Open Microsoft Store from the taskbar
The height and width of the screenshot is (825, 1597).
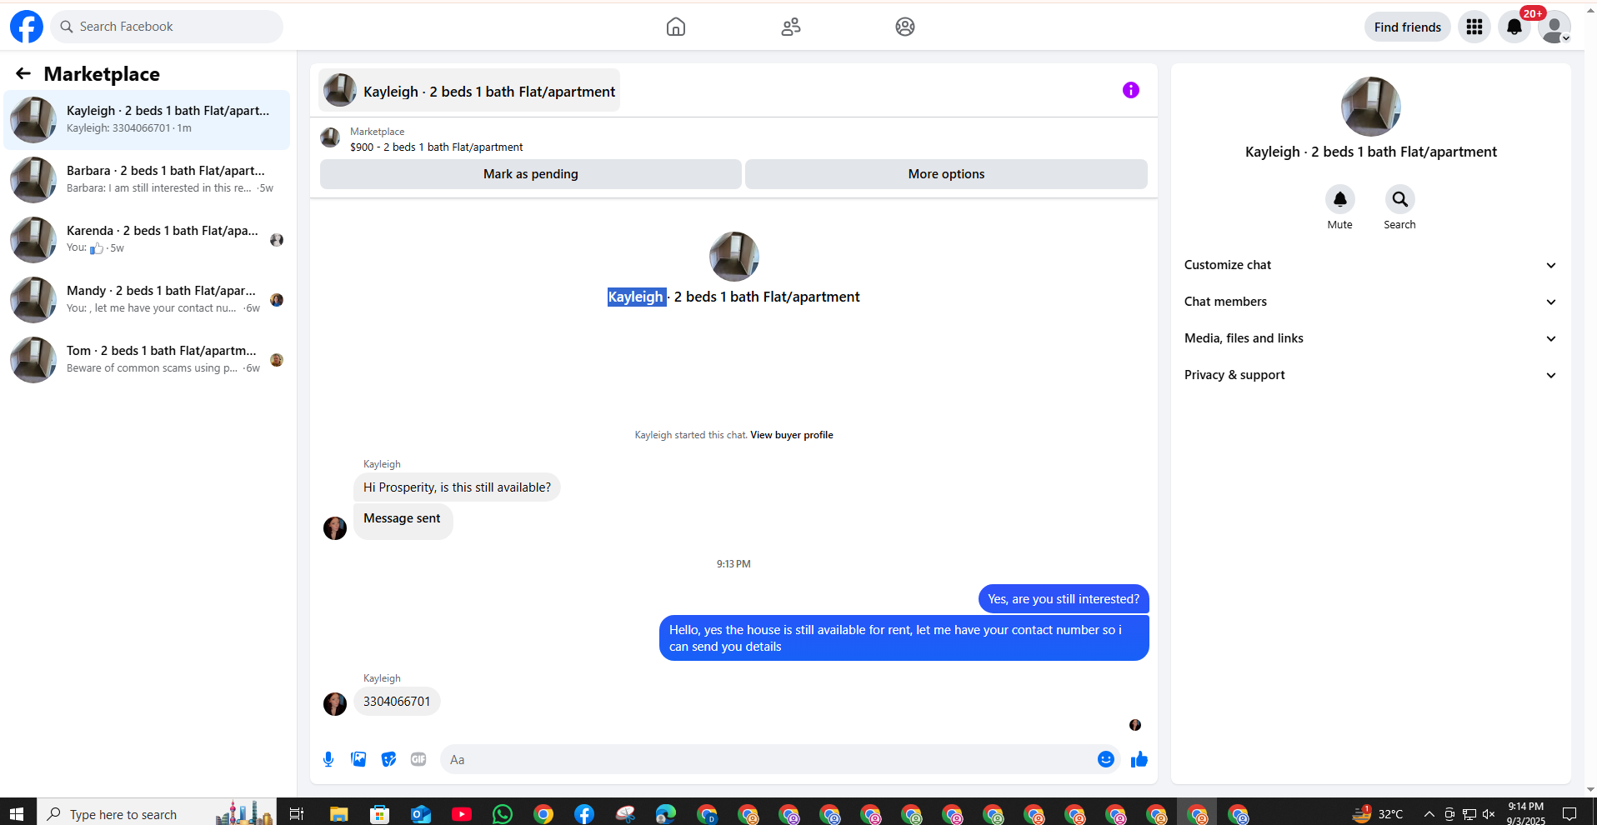tap(380, 814)
